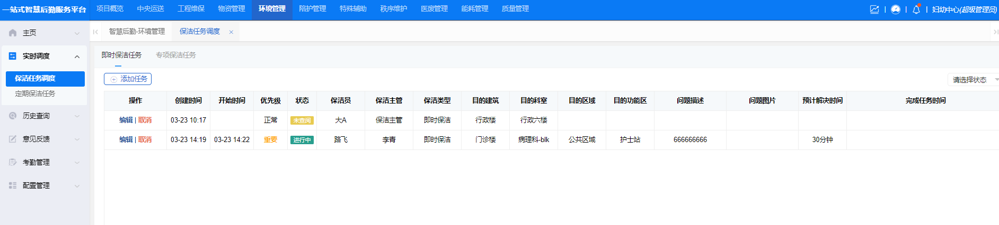The height and width of the screenshot is (225, 999).
Task: Click the 配置管理 sidebar icon
Action: [x=13, y=185]
